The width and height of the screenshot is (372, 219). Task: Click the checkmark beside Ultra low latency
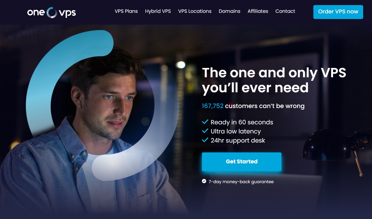(x=205, y=131)
